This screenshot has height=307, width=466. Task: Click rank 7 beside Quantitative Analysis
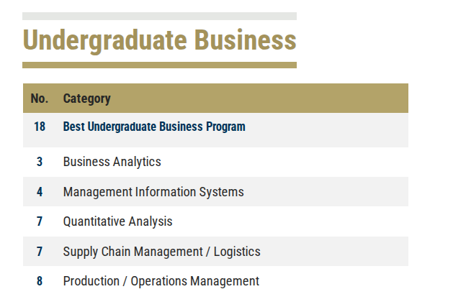[x=40, y=221]
